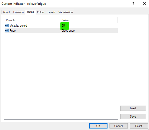This screenshot has width=149, height=130.
Task: Reset inputs to default values
Action: (139, 126)
